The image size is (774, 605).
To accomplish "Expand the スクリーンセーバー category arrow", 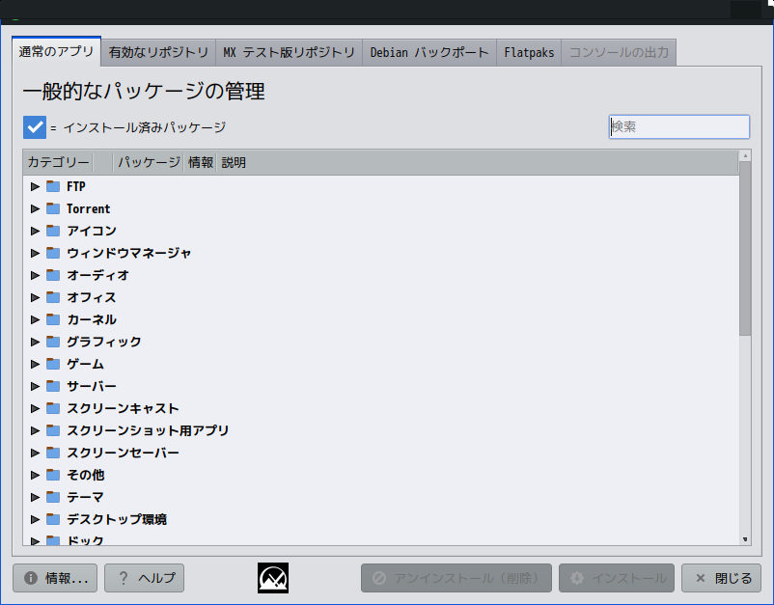I will click(35, 453).
